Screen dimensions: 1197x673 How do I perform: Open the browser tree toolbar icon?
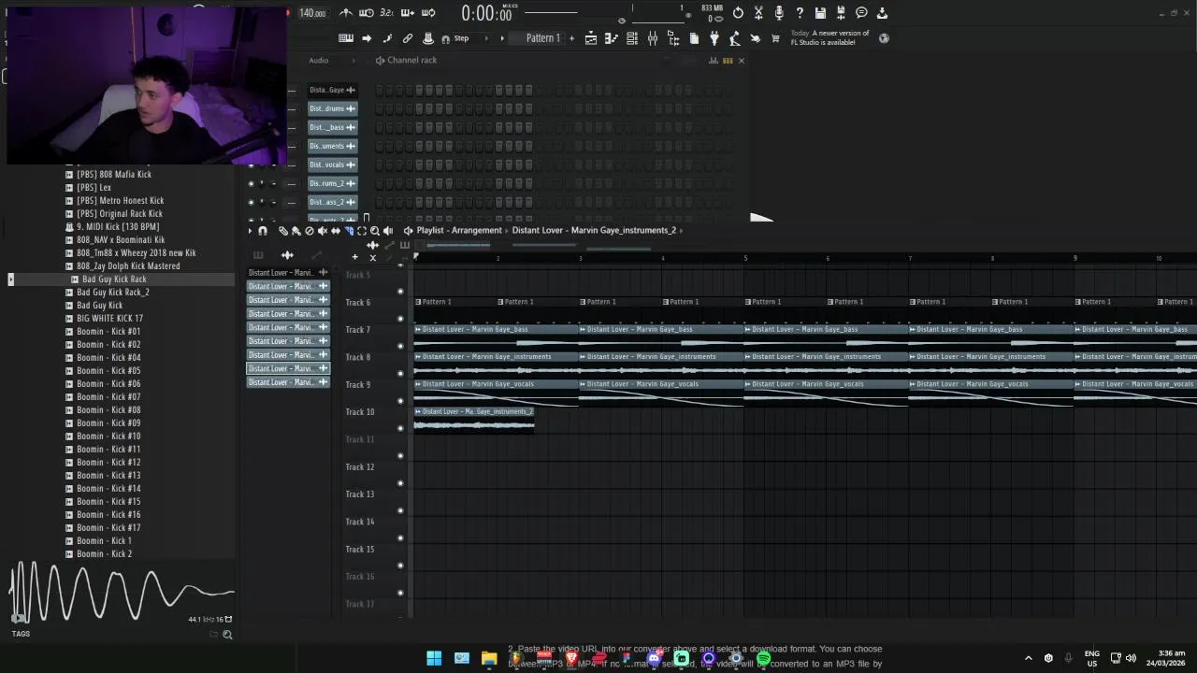click(673, 38)
